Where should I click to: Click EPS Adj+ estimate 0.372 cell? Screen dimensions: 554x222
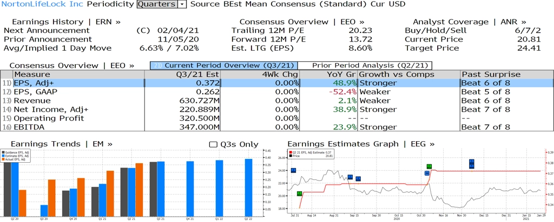click(183, 83)
